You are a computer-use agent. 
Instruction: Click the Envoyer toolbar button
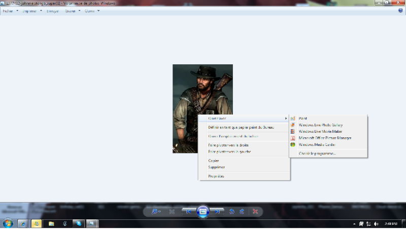(53, 11)
